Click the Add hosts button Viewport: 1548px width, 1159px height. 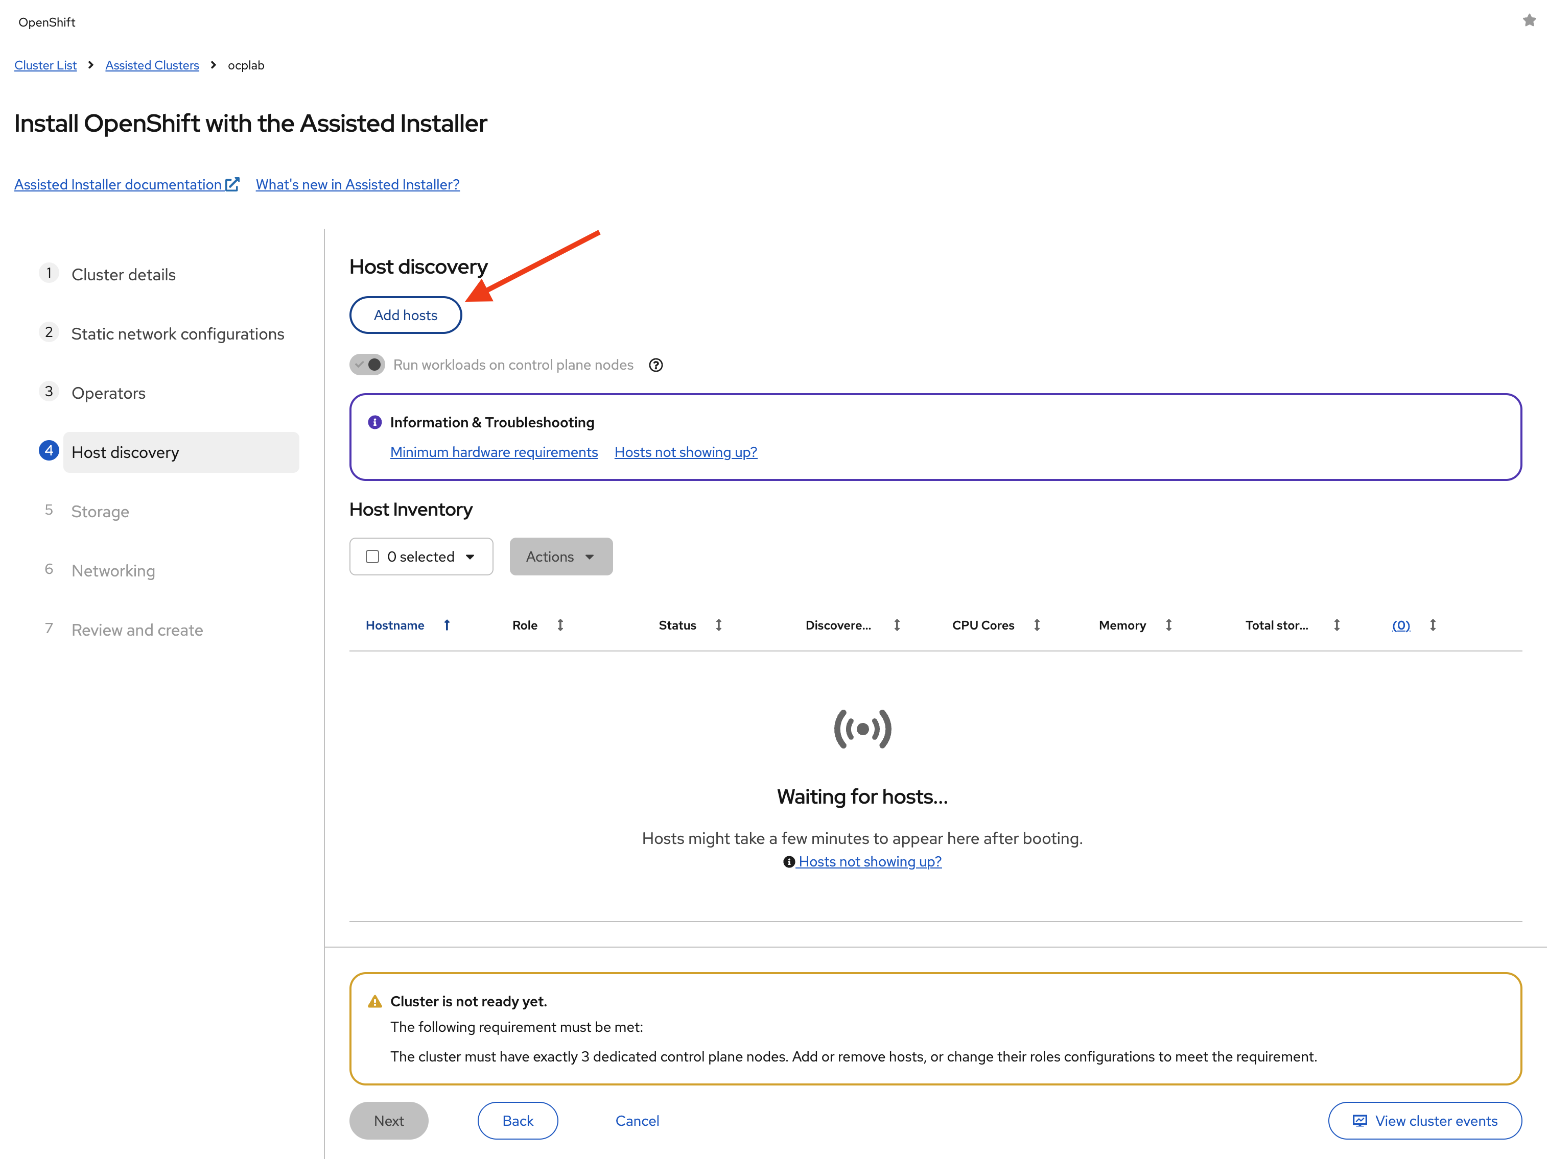(x=405, y=315)
